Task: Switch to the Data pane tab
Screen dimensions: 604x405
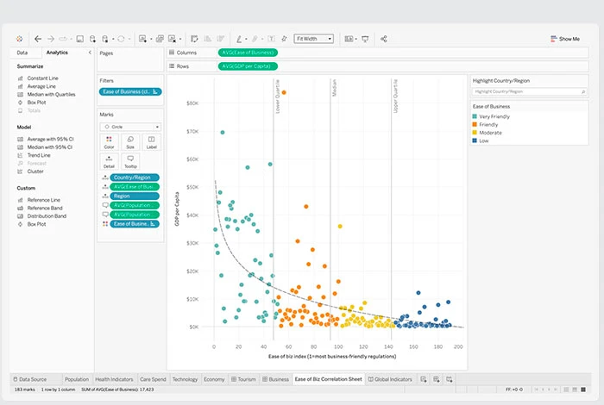Action: (22, 53)
